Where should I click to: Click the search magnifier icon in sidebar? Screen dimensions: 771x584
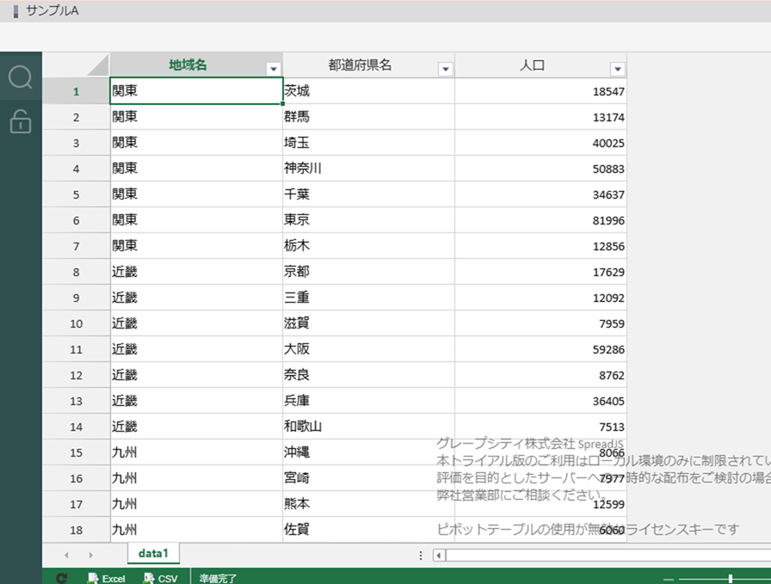21,78
